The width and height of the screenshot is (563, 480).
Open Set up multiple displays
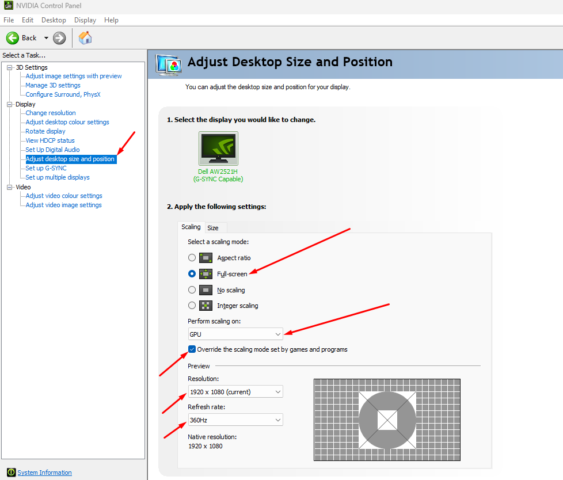click(58, 177)
